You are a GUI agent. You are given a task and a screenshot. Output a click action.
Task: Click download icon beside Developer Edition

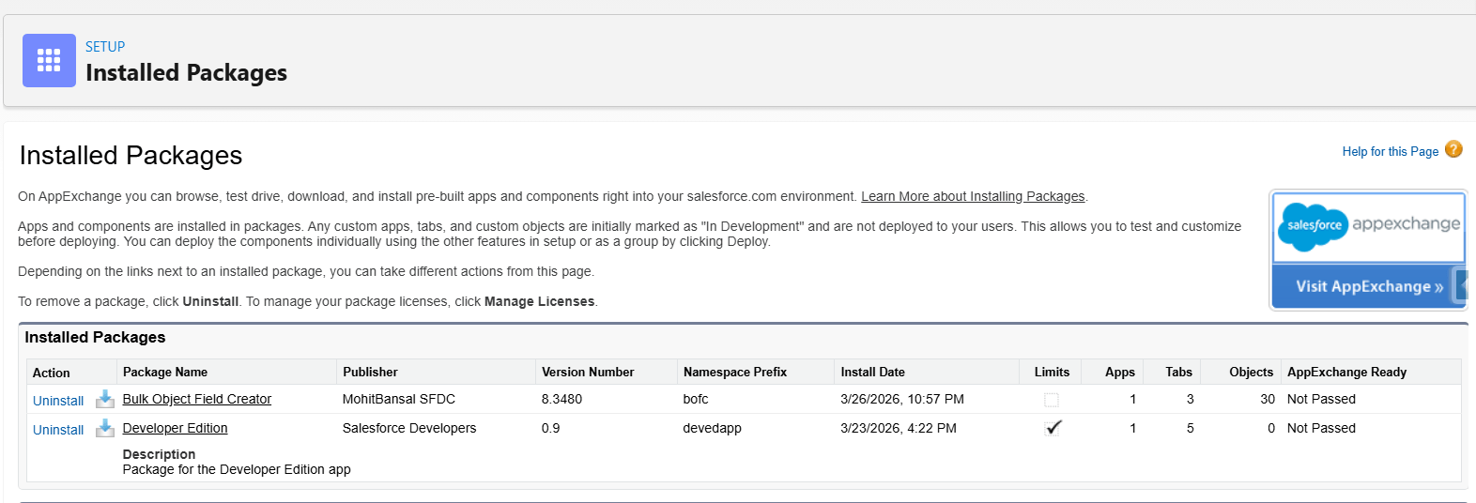coord(105,429)
